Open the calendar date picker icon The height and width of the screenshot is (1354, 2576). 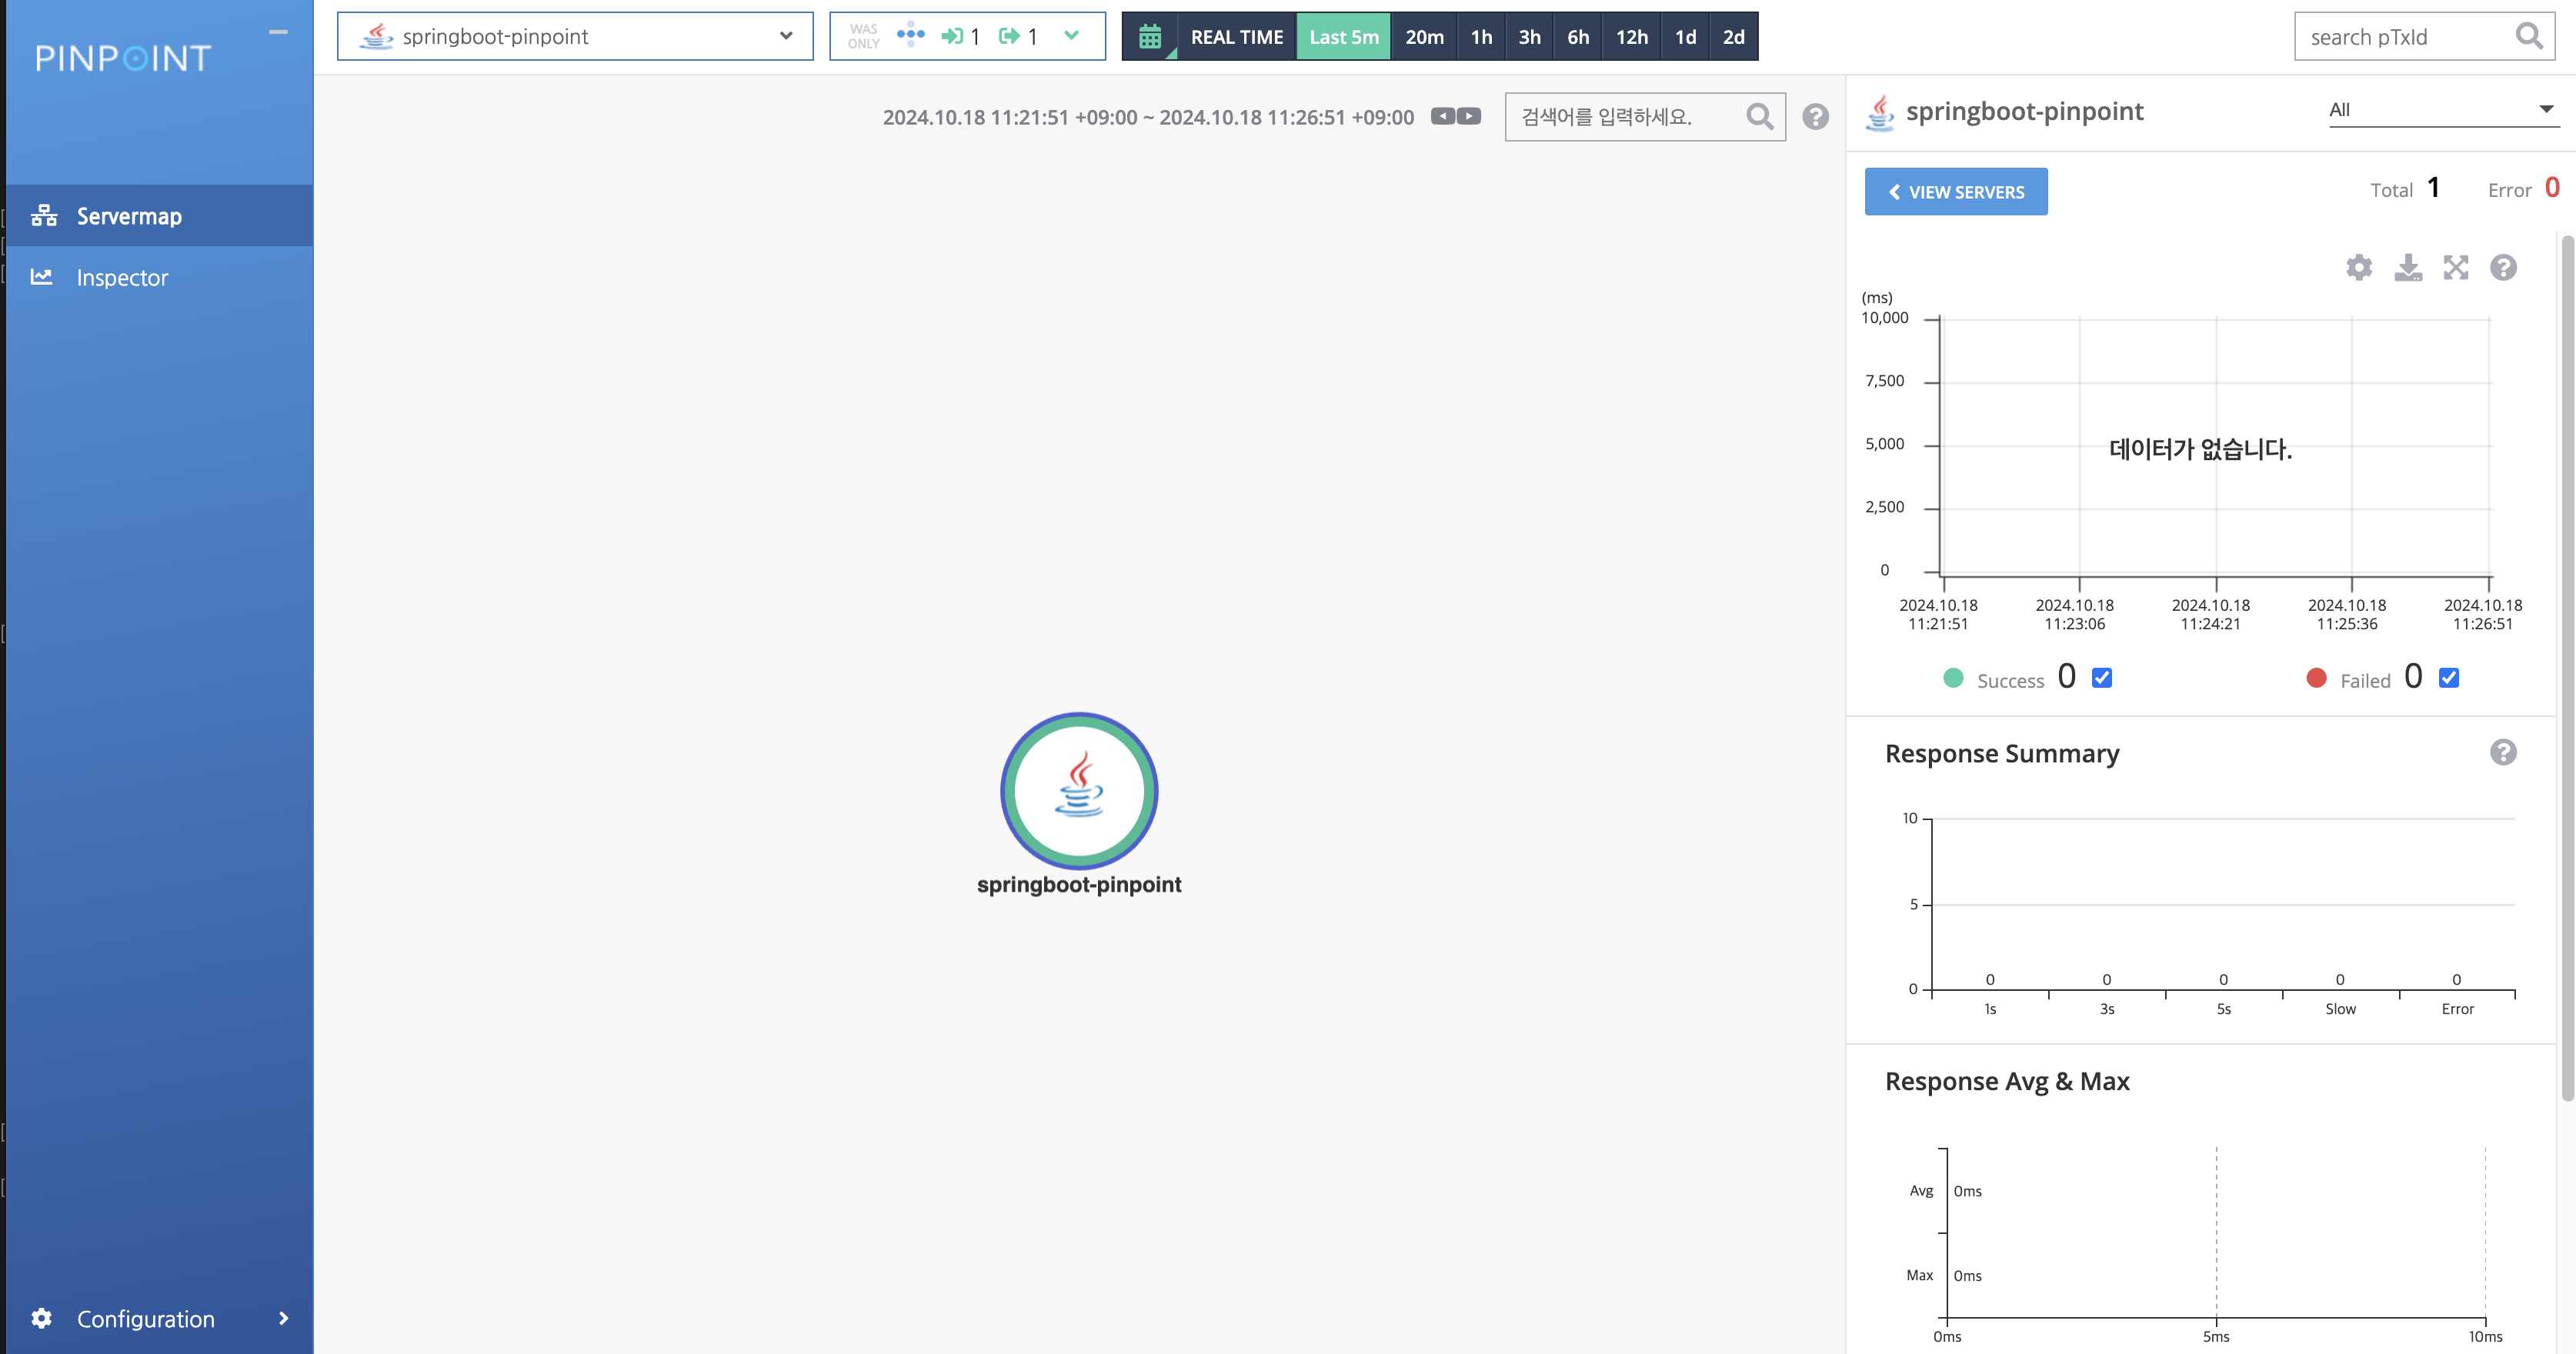click(x=1150, y=37)
